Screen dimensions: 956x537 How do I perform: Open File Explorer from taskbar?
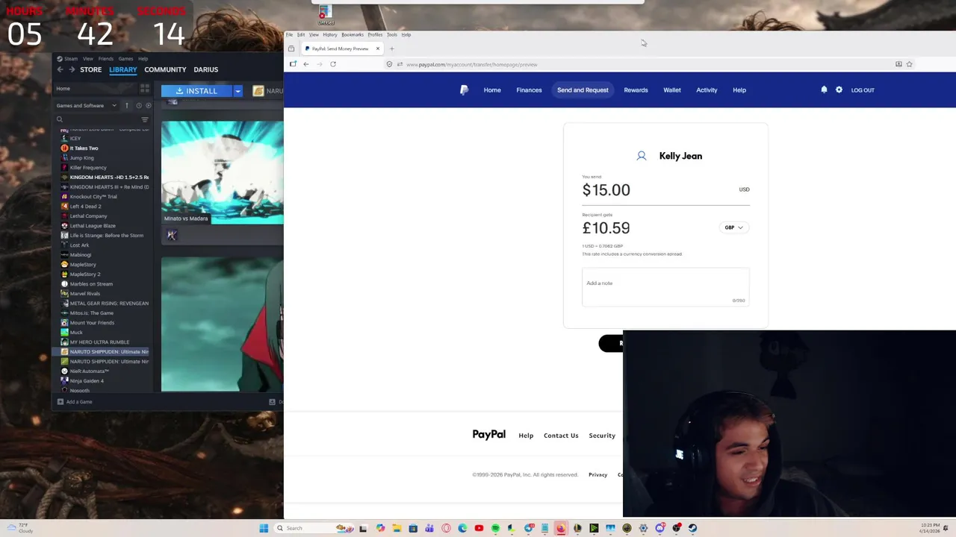point(397,528)
